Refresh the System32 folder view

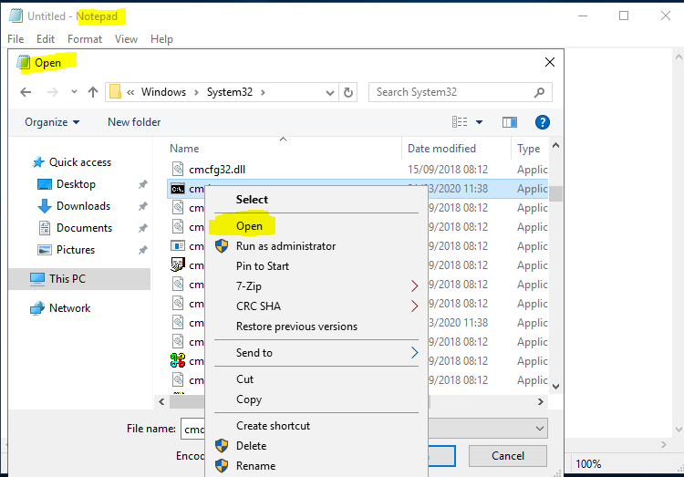coord(348,92)
